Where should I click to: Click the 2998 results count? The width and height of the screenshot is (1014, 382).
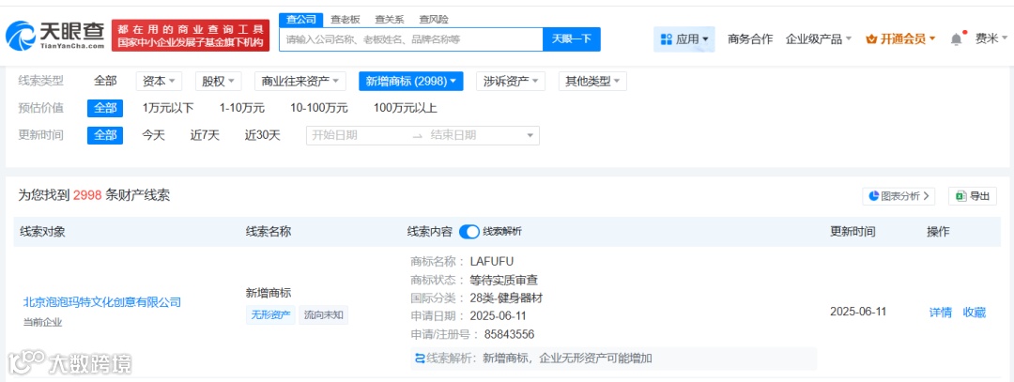(87, 195)
